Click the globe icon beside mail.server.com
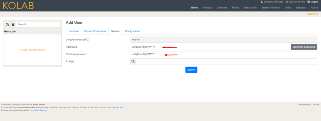The height and width of the screenshot is (121, 321). tap(287, 2)
